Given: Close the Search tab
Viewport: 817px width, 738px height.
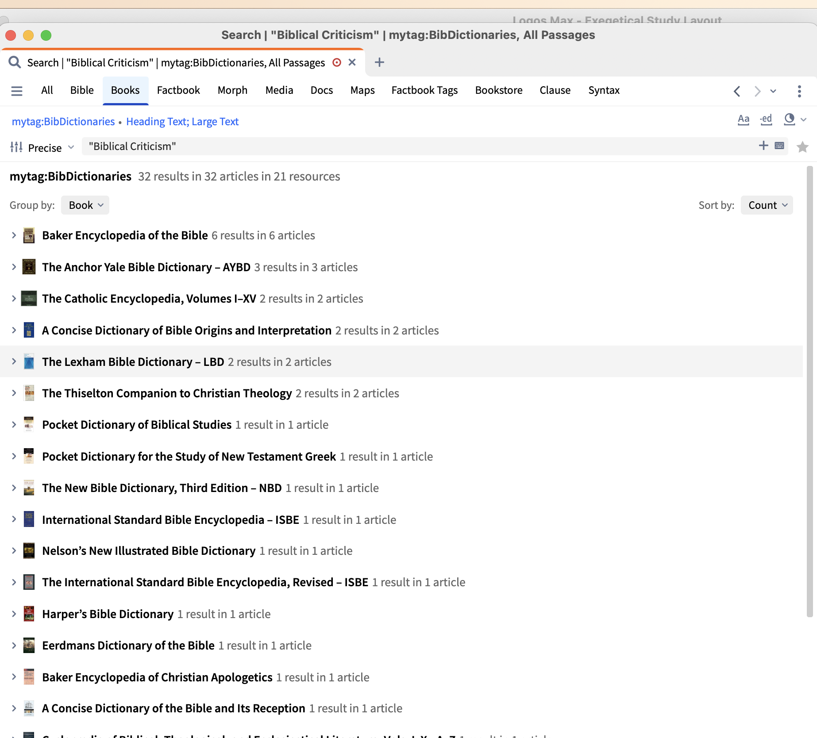Looking at the screenshot, I should click(352, 62).
